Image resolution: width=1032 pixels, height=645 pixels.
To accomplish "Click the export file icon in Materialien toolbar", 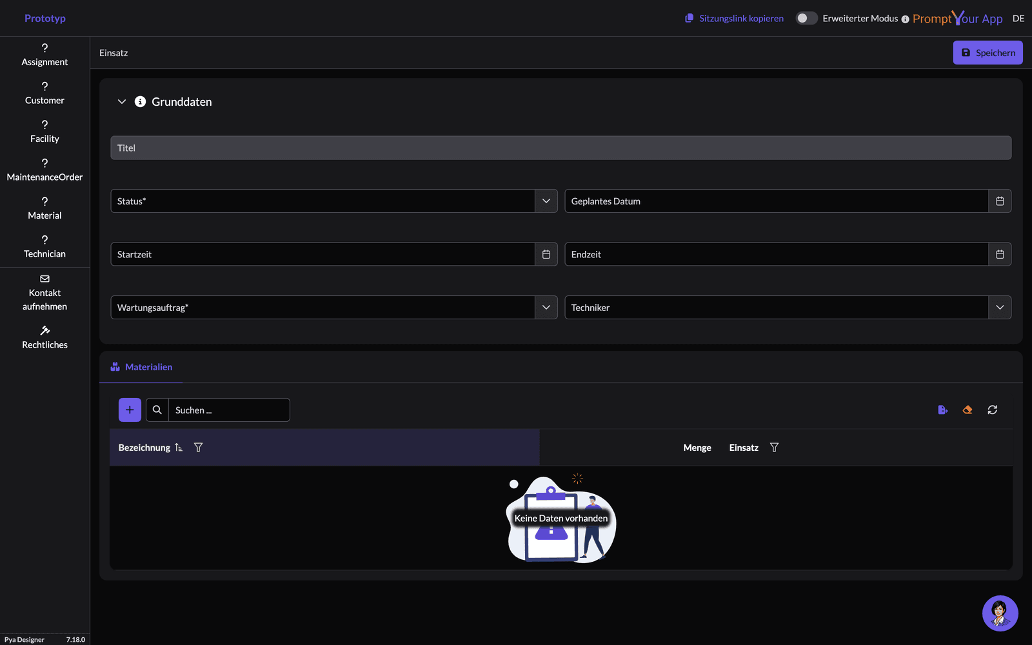I will click(x=942, y=410).
